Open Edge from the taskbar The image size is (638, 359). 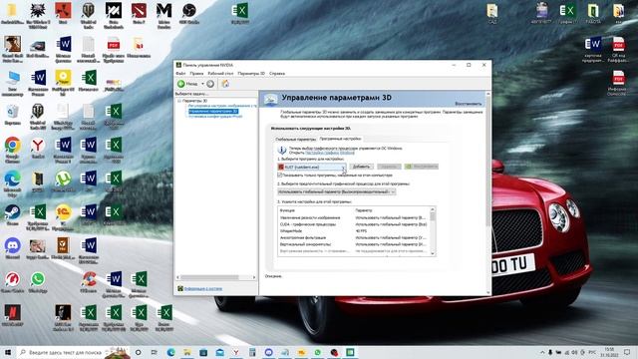pos(170,352)
